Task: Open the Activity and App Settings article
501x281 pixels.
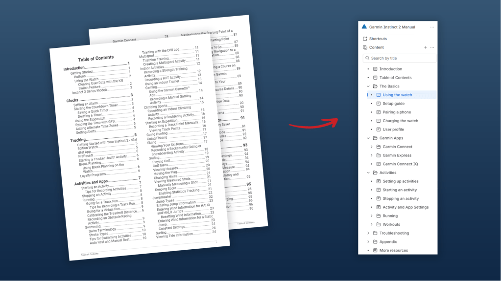Action: pyautogui.click(x=406, y=207)
